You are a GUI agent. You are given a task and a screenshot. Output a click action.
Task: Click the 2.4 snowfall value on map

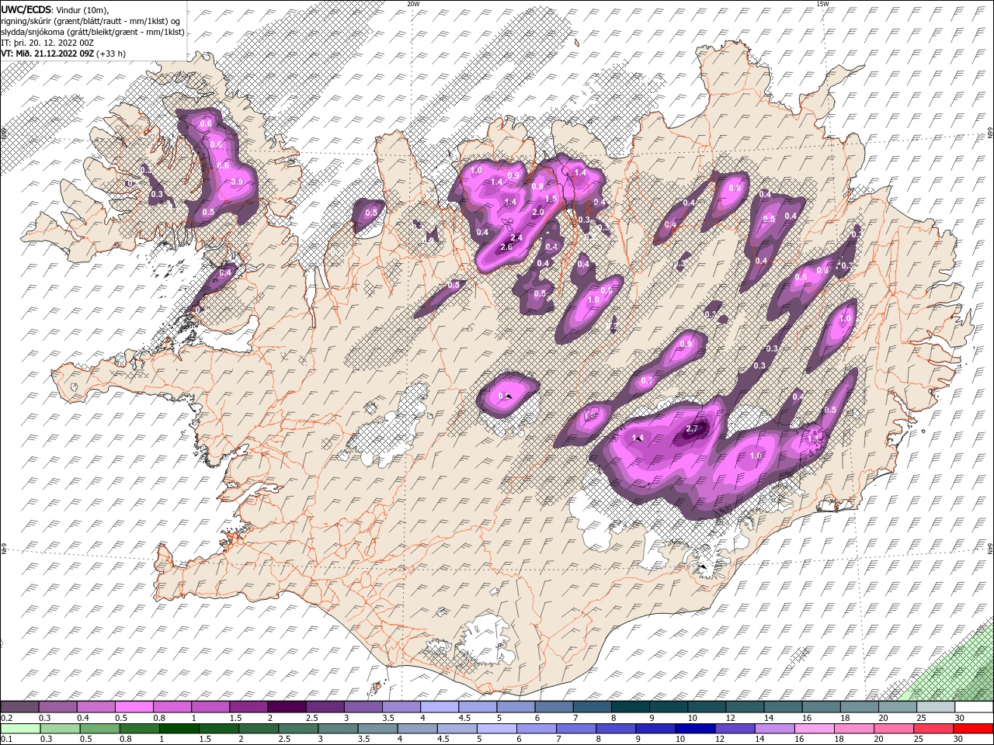(x=516, y=237)
